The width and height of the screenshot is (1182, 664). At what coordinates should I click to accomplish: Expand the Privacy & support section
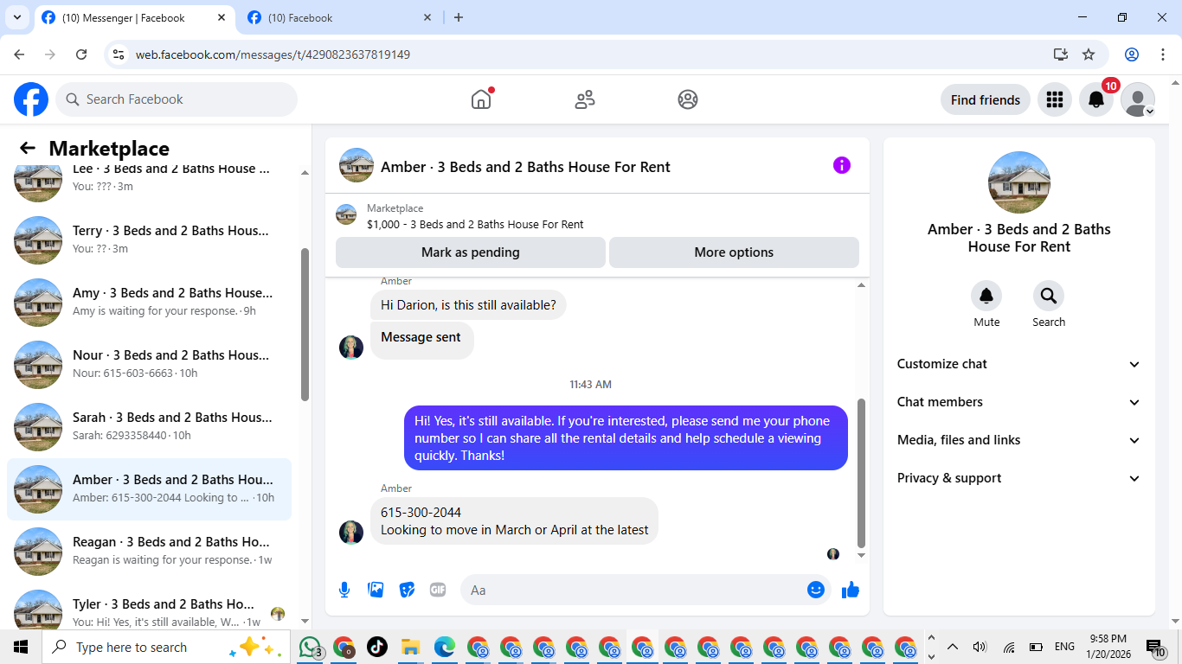(x=1019, y=478)
